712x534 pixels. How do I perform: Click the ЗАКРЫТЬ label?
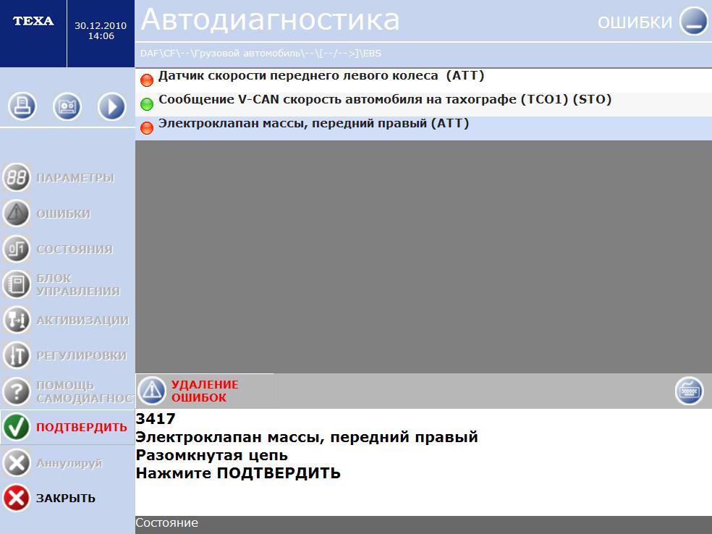coord(66,498)
